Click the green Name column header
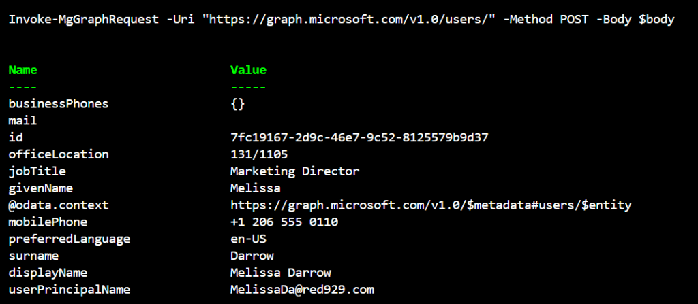 coord(23,70)
